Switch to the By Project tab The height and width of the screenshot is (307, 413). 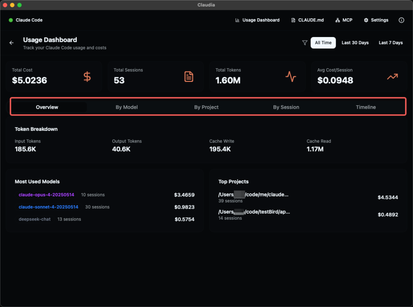(206, 107)
